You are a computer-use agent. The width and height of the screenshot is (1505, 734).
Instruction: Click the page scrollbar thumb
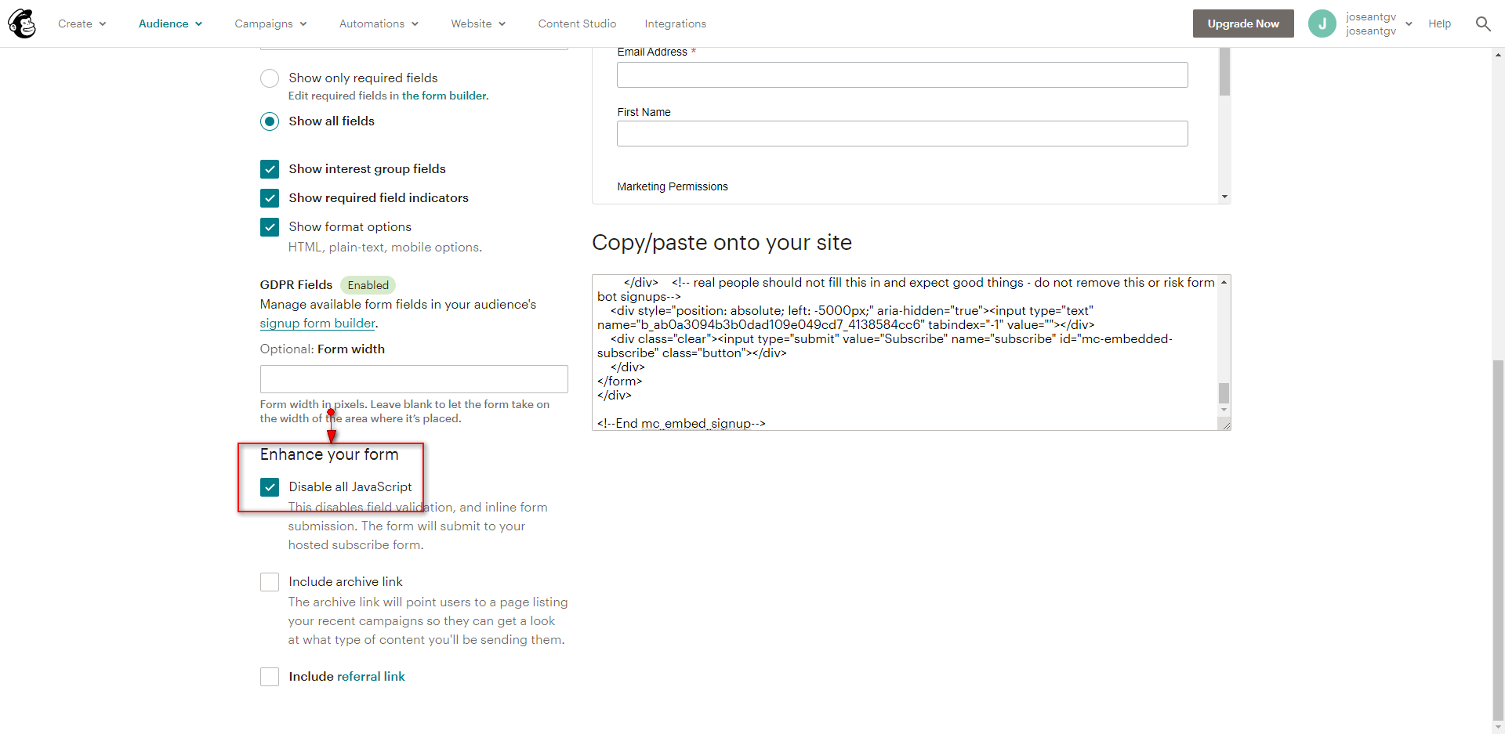point(1499,539)
